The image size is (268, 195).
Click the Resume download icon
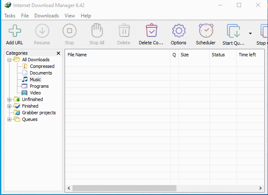coord(42,31)
